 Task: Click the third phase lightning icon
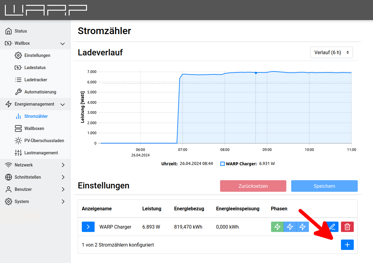pyautogui.click(x=302, y=227)
